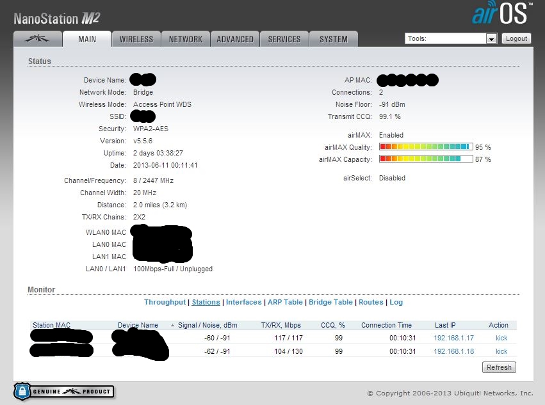Sort by Signal / Noise column
Image resolution: width=545 pixels, height=405 pixels.
207,325
